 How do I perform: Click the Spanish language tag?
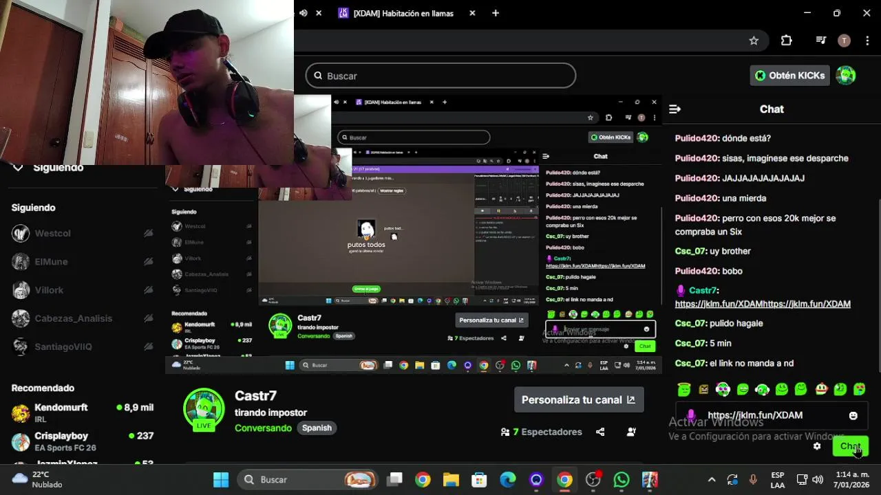coord(317,428)
